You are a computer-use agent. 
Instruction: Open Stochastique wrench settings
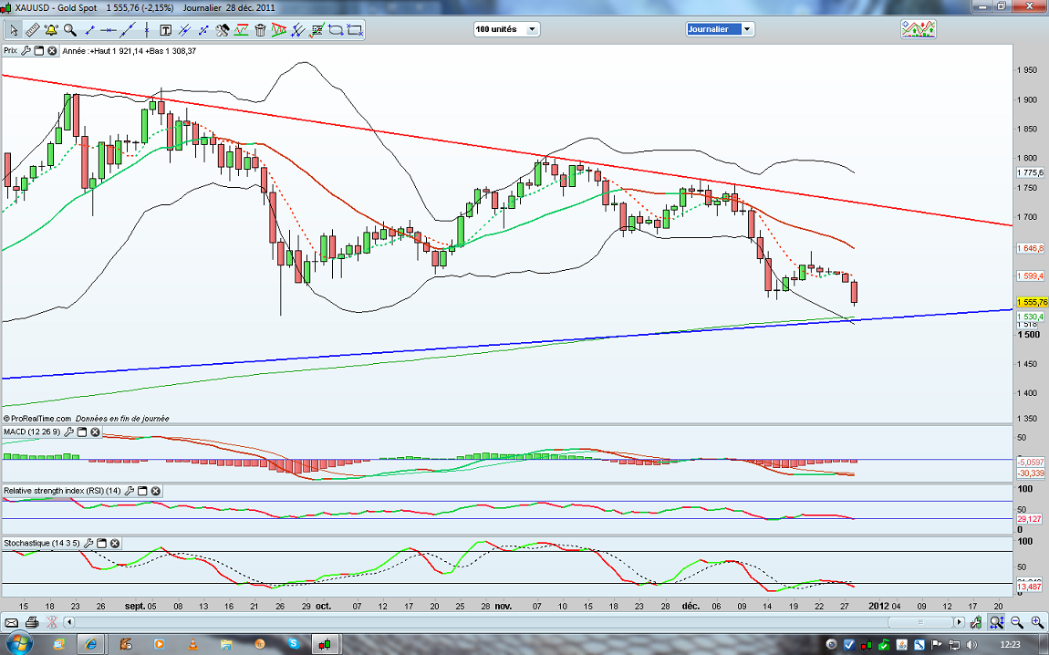pos(89,544)
